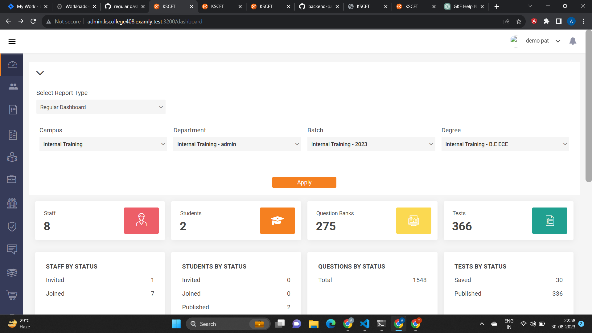Click the Total questions value 1548
The image size is (592, 333).
(x=420, y=280)
